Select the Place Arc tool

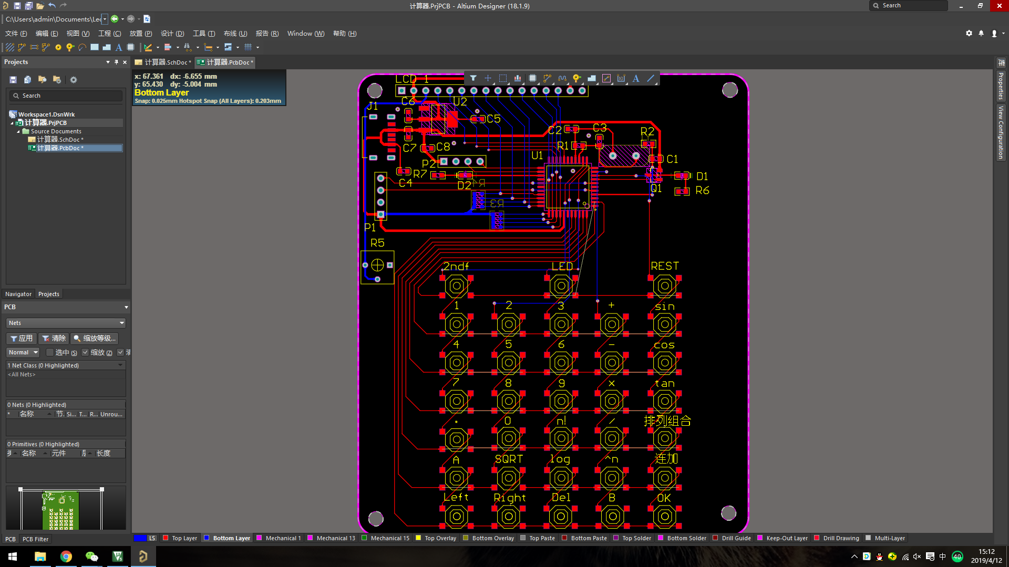(x=82, y=47)
